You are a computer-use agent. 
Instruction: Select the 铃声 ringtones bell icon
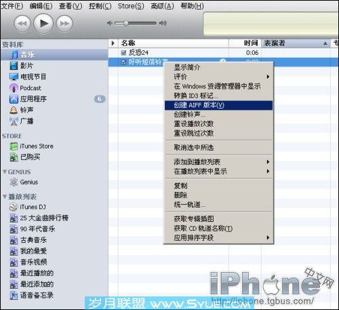(x=14, y=110)
